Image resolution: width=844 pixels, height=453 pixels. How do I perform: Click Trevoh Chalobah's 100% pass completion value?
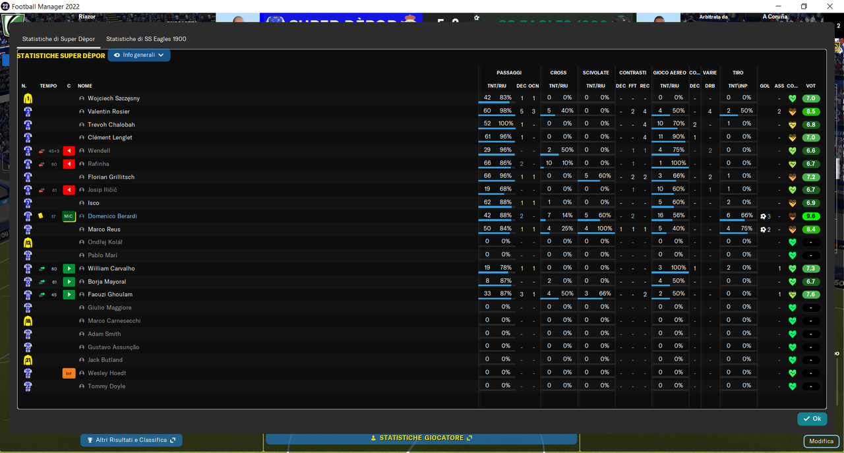[x=506, y=124]
